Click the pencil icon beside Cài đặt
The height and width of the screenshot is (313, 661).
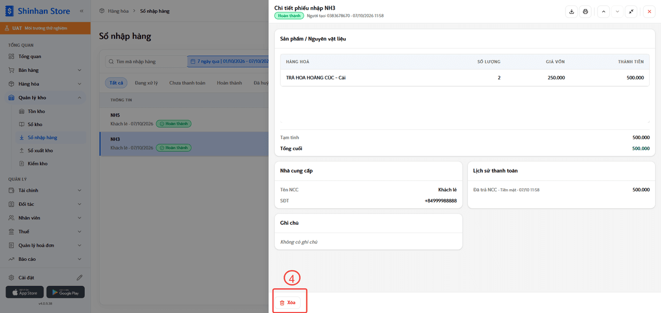pyautogui.click(x=80, y=277)
